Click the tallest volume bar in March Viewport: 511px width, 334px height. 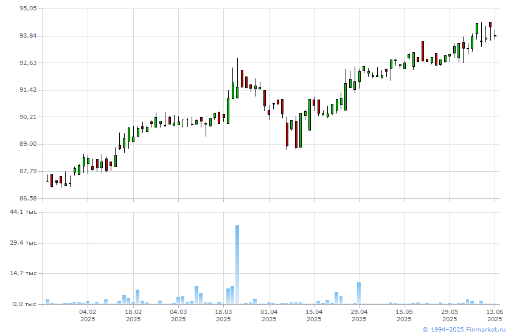(x=237, y=265)
